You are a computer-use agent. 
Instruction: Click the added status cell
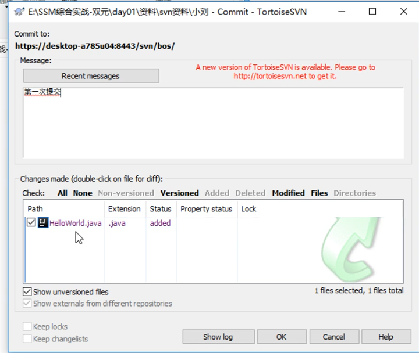point(160,223)
